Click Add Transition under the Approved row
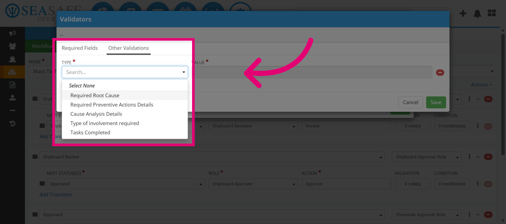The width and height of the screenshot is (506, 224). (56, 195)
